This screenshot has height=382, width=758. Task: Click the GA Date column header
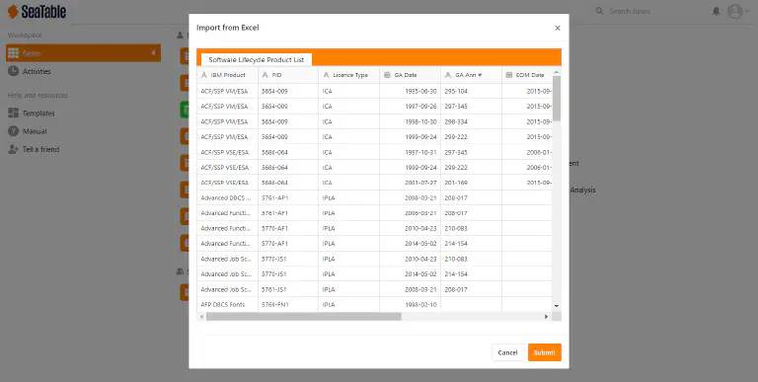coord(410,75)
